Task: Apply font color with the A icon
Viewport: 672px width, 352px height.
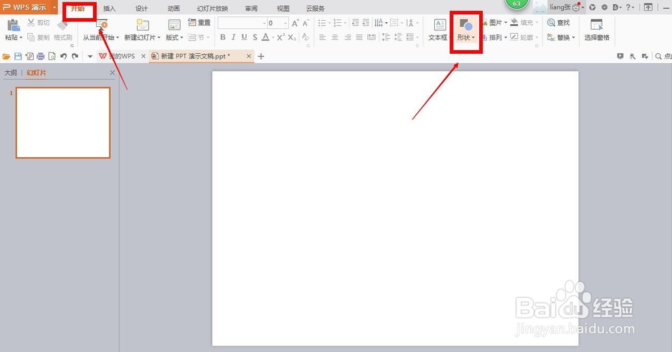Action: click(265, 37)
